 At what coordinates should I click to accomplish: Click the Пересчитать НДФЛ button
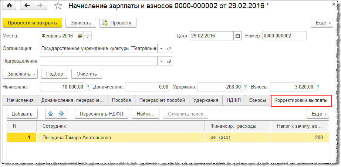(101, 114)
